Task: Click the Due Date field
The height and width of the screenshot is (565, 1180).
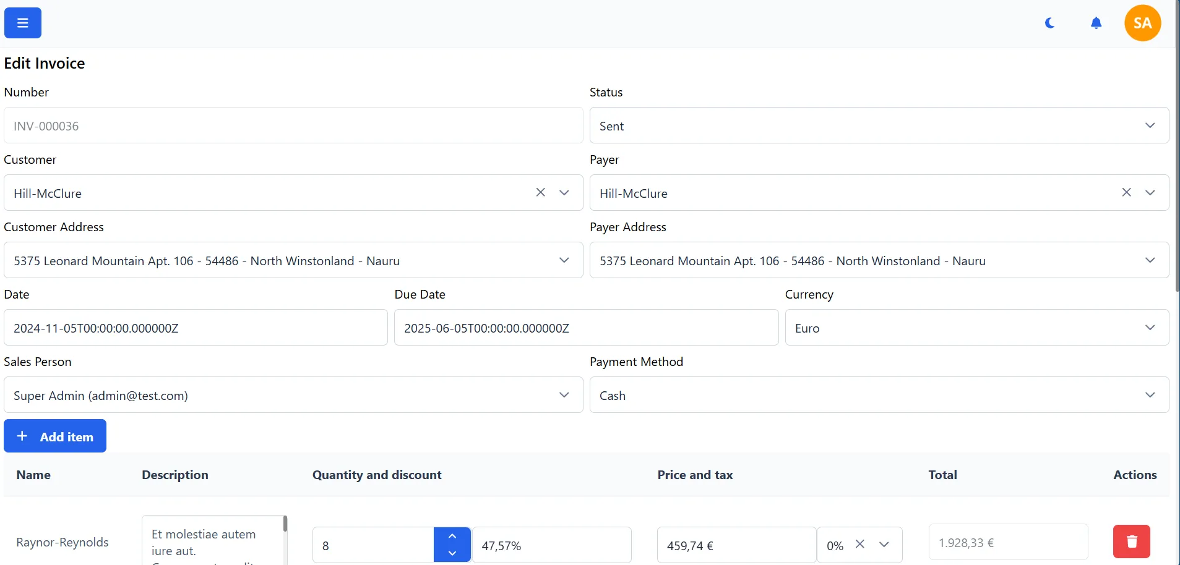Action: coord(586,328)
